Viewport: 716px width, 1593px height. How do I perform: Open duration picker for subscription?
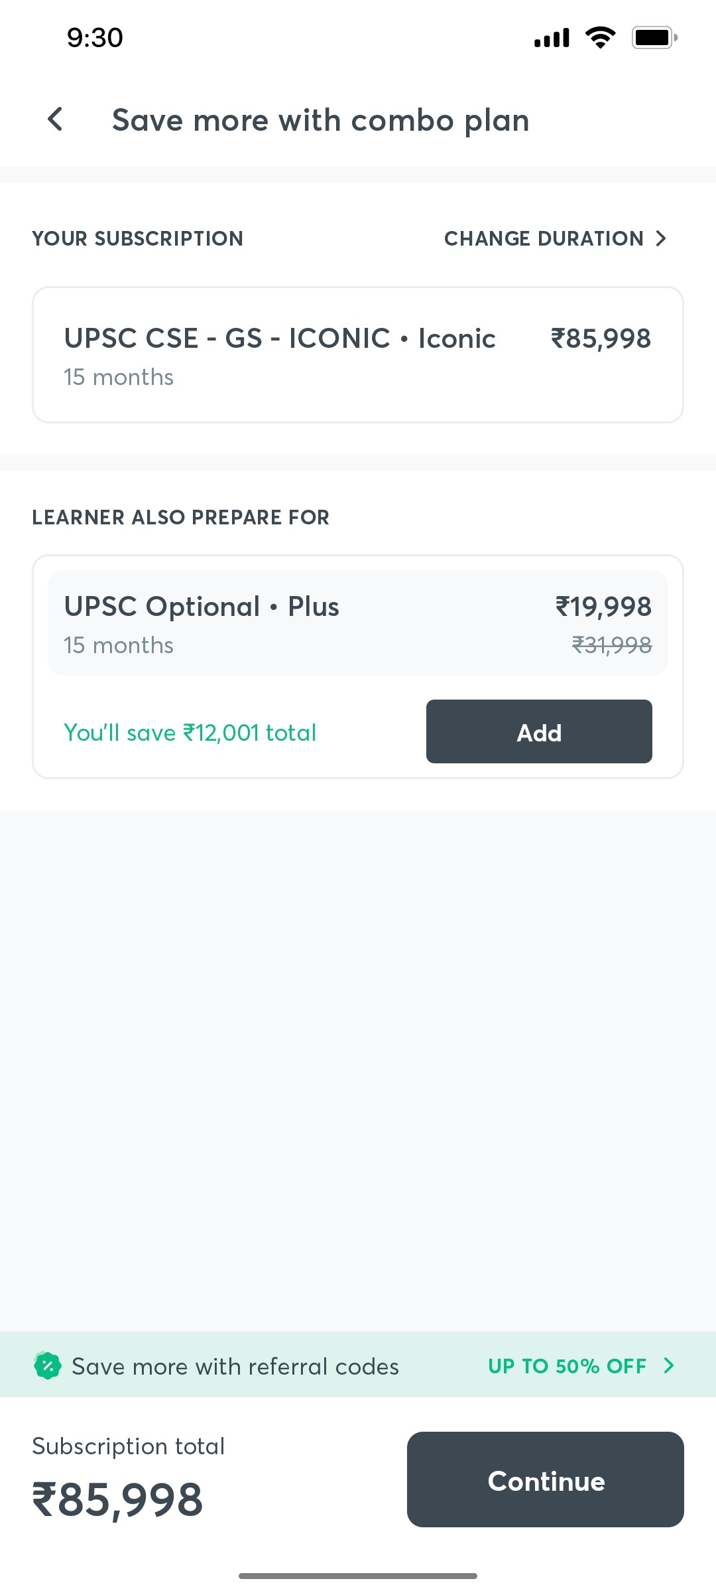click(544, 238)
